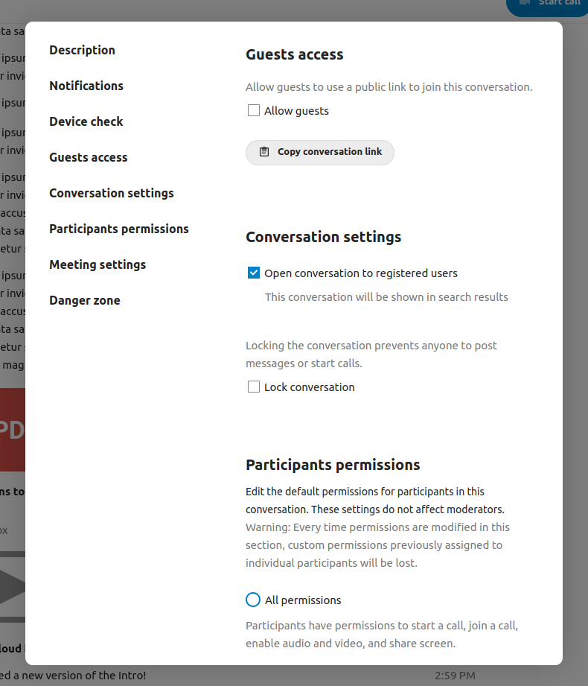Enable the Allow guests checkbox

click(x=253, y=110)
